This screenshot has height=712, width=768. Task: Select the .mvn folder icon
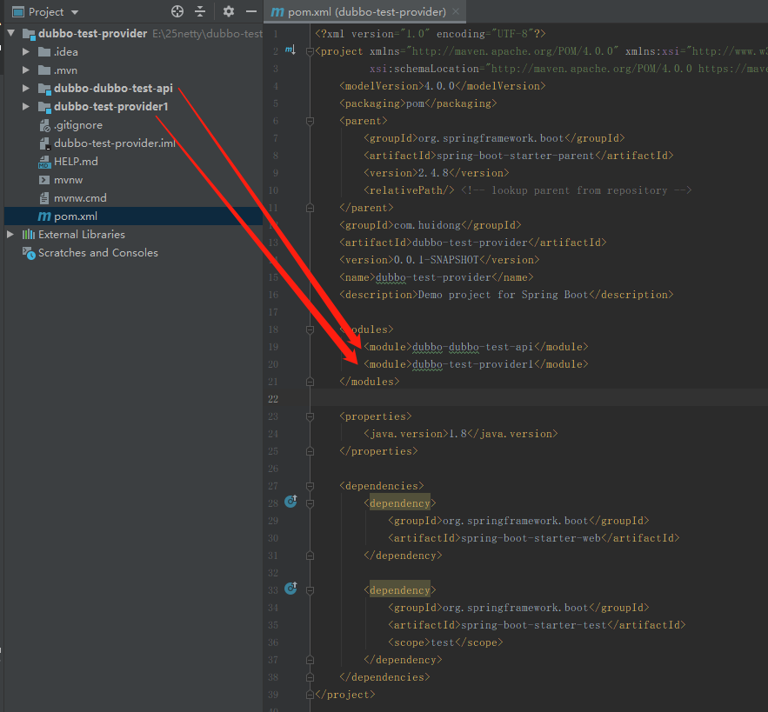pyautogui.click(x=44, y=70)
